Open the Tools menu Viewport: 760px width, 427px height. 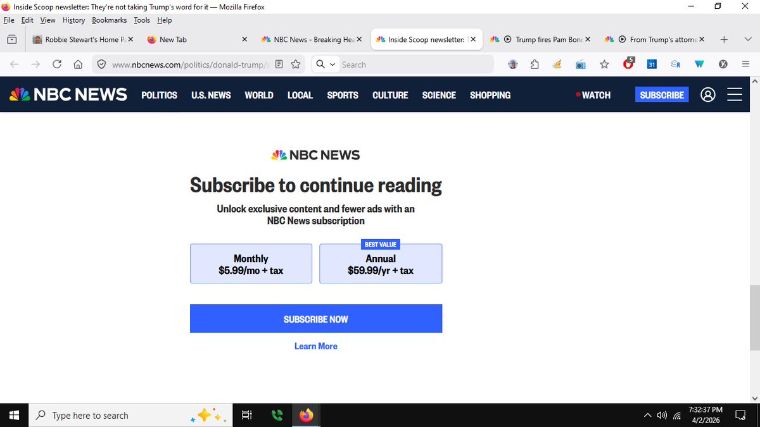[x=142, y=20]
